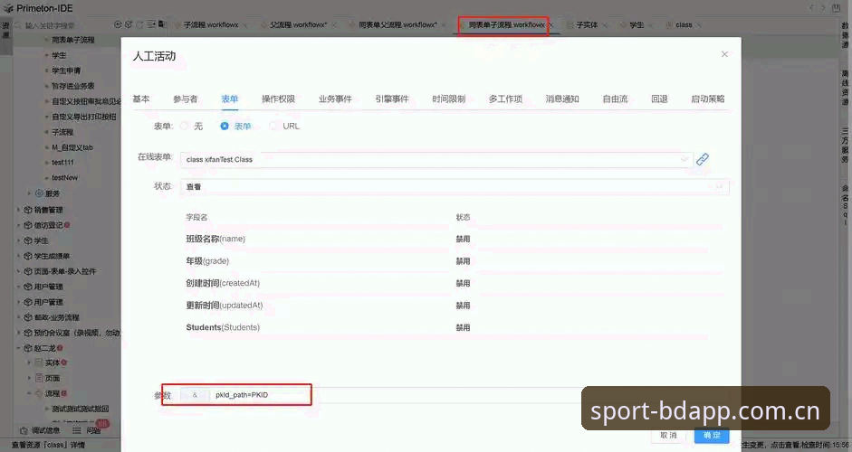Click the package icon next to 销售管理

(x=28, y=210)
